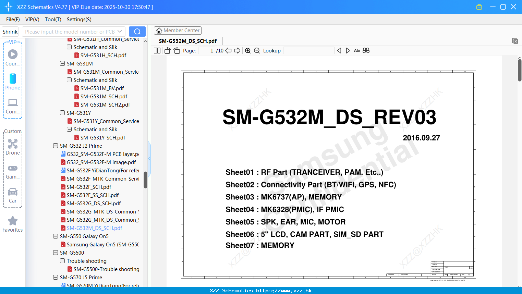Collapse SM-G5500 tree node
This screenshot has height=294, width=522.
tap(56, 253)
